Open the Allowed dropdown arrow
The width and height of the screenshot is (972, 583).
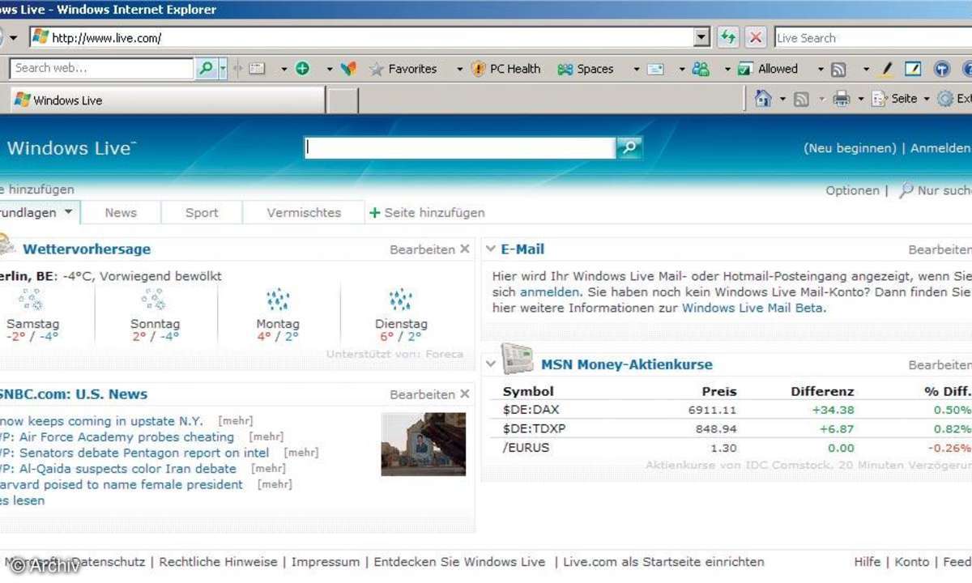[x=820, y=70]
